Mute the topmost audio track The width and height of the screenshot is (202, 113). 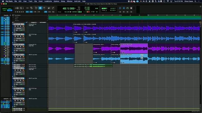(23, 26)
